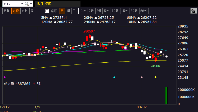This screenshot has height=112, width=198.
Task: Select the 均線 moving average view
Action: pyautogui.click(x=16, y=11)
